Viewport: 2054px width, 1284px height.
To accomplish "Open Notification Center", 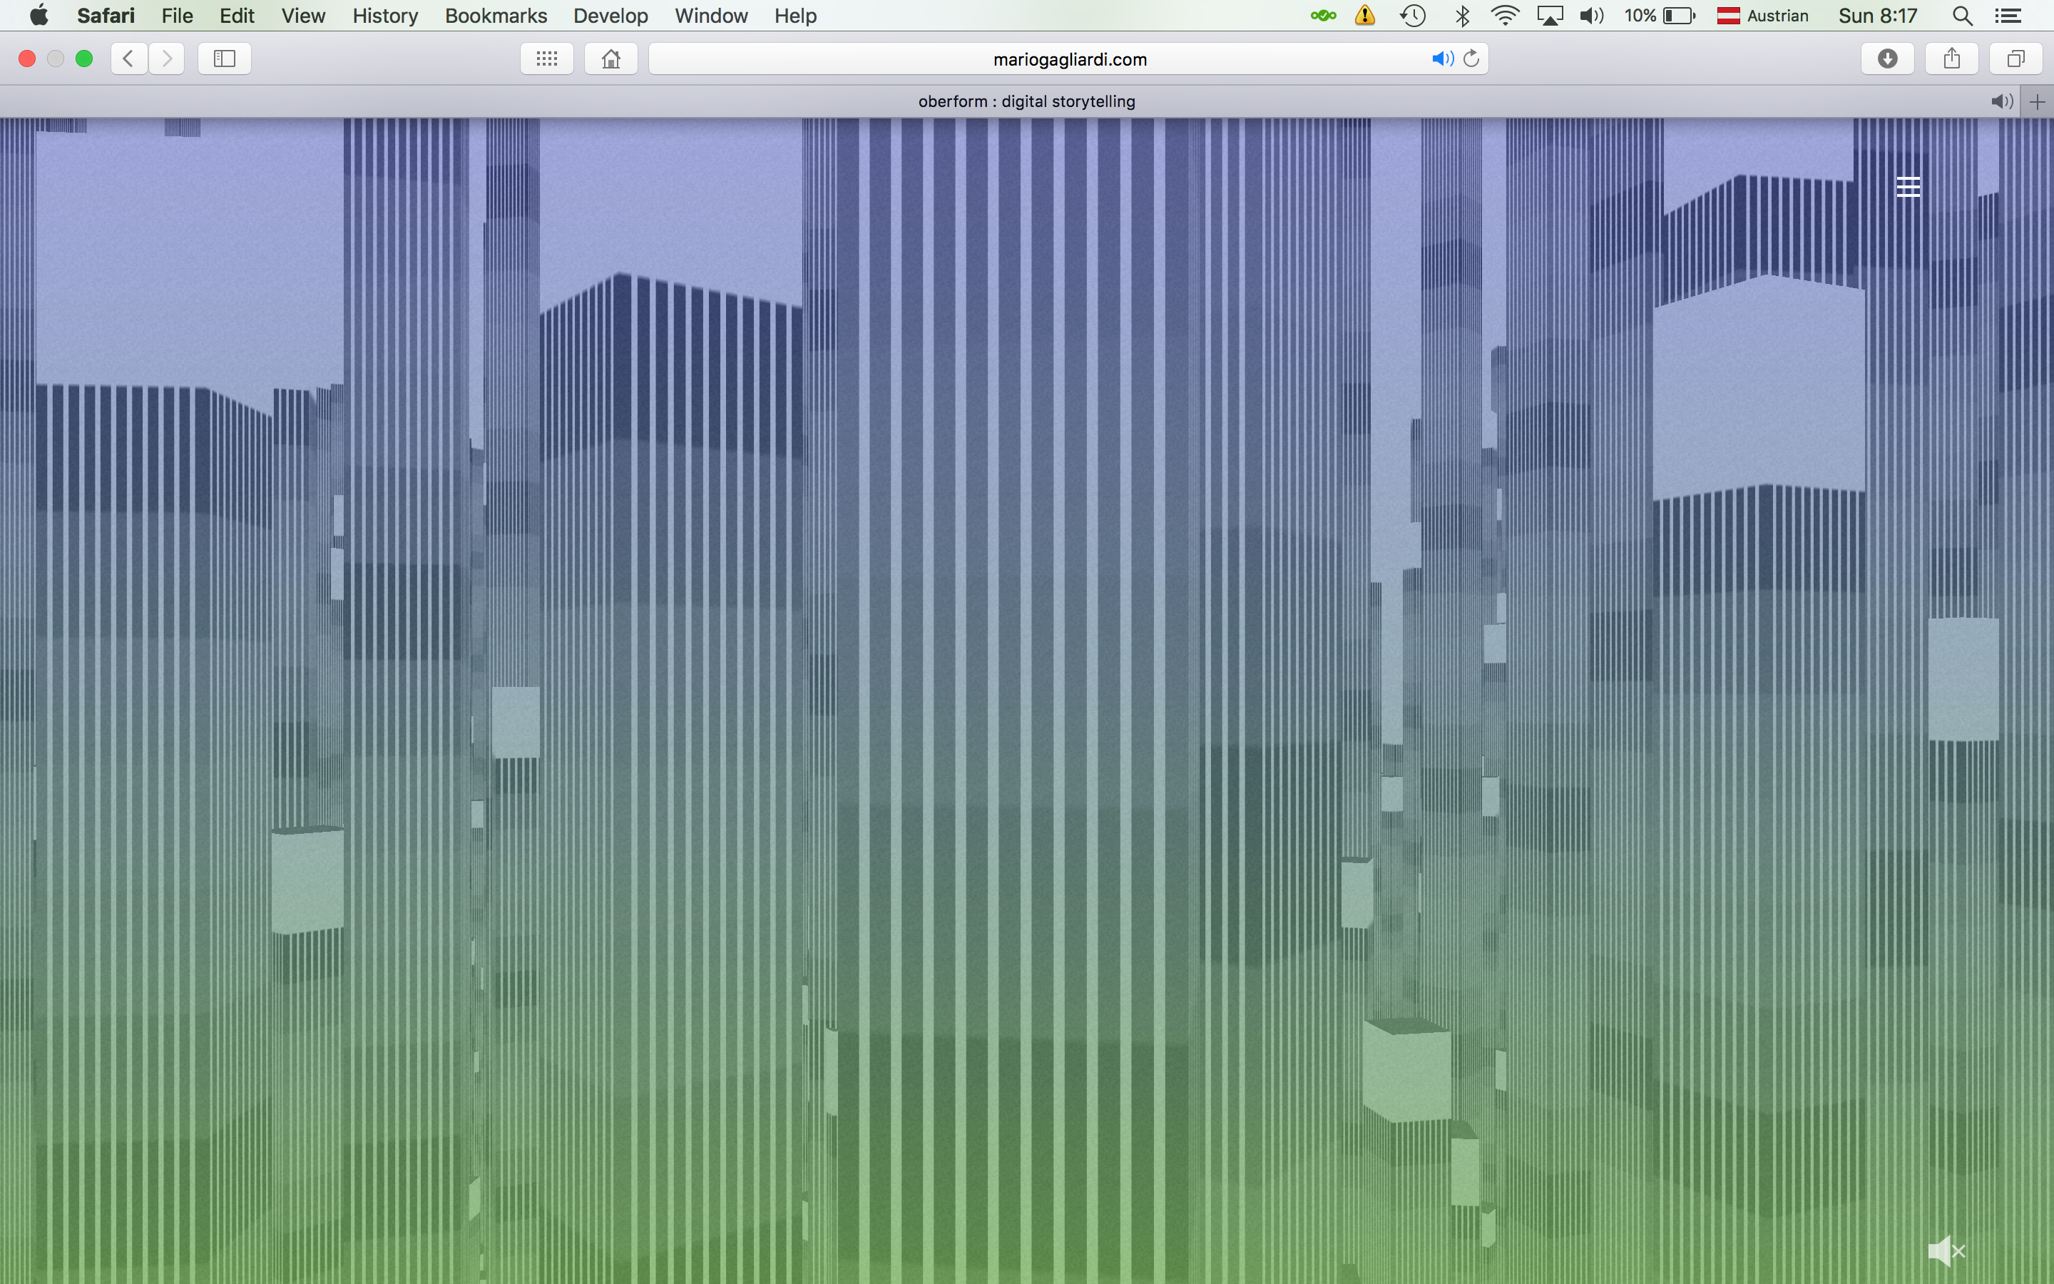I will [2008, 15].
